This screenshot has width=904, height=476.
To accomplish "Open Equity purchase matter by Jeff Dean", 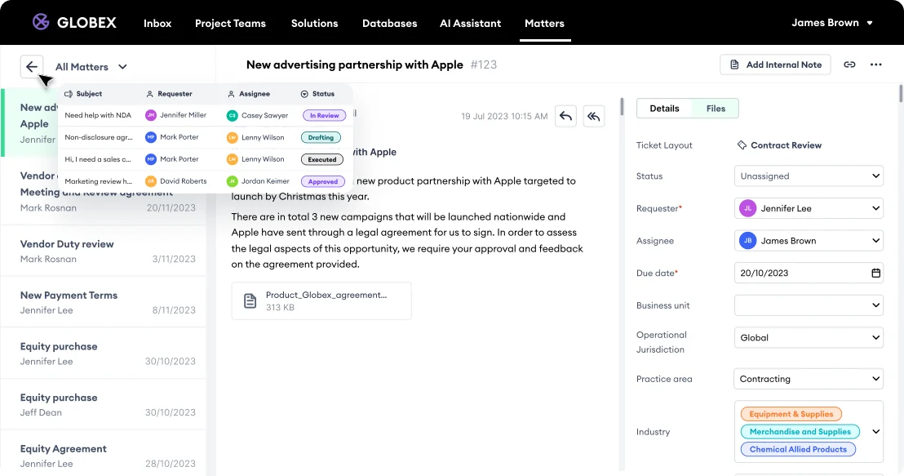I will coord(104,404).
